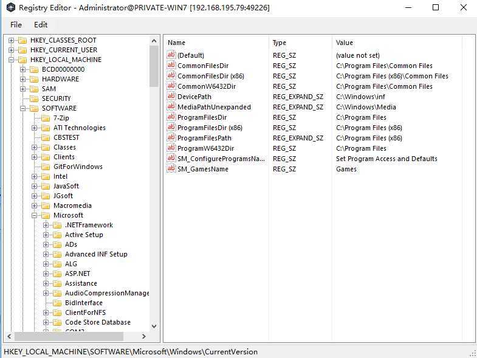Expand the .NETFramework key
477x358 pixels.
coord(46,225)
